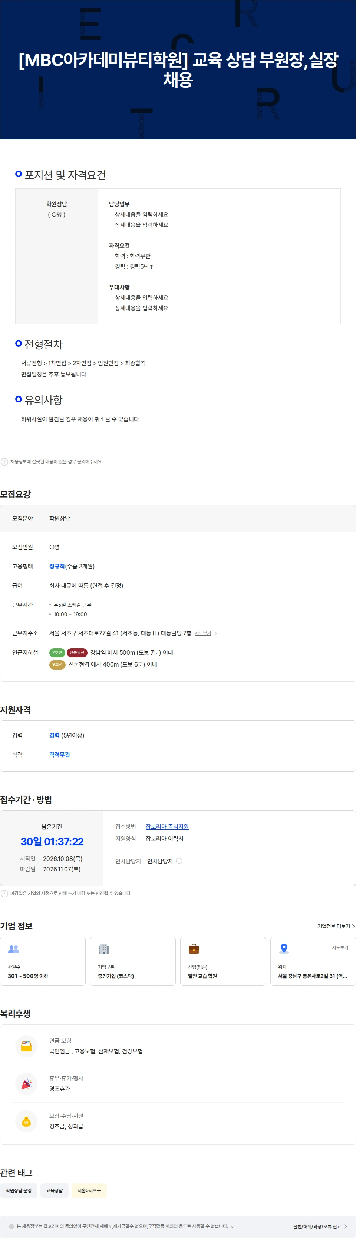Open 지도보기 link next to 근무지주소
Screen dimensions: 356x1238
(x=205, y=633)
